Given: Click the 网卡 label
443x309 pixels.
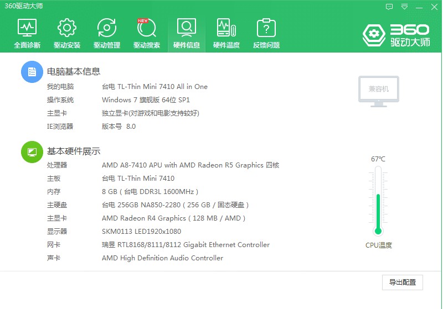Looking at the screenshot, I should [54, 245].
